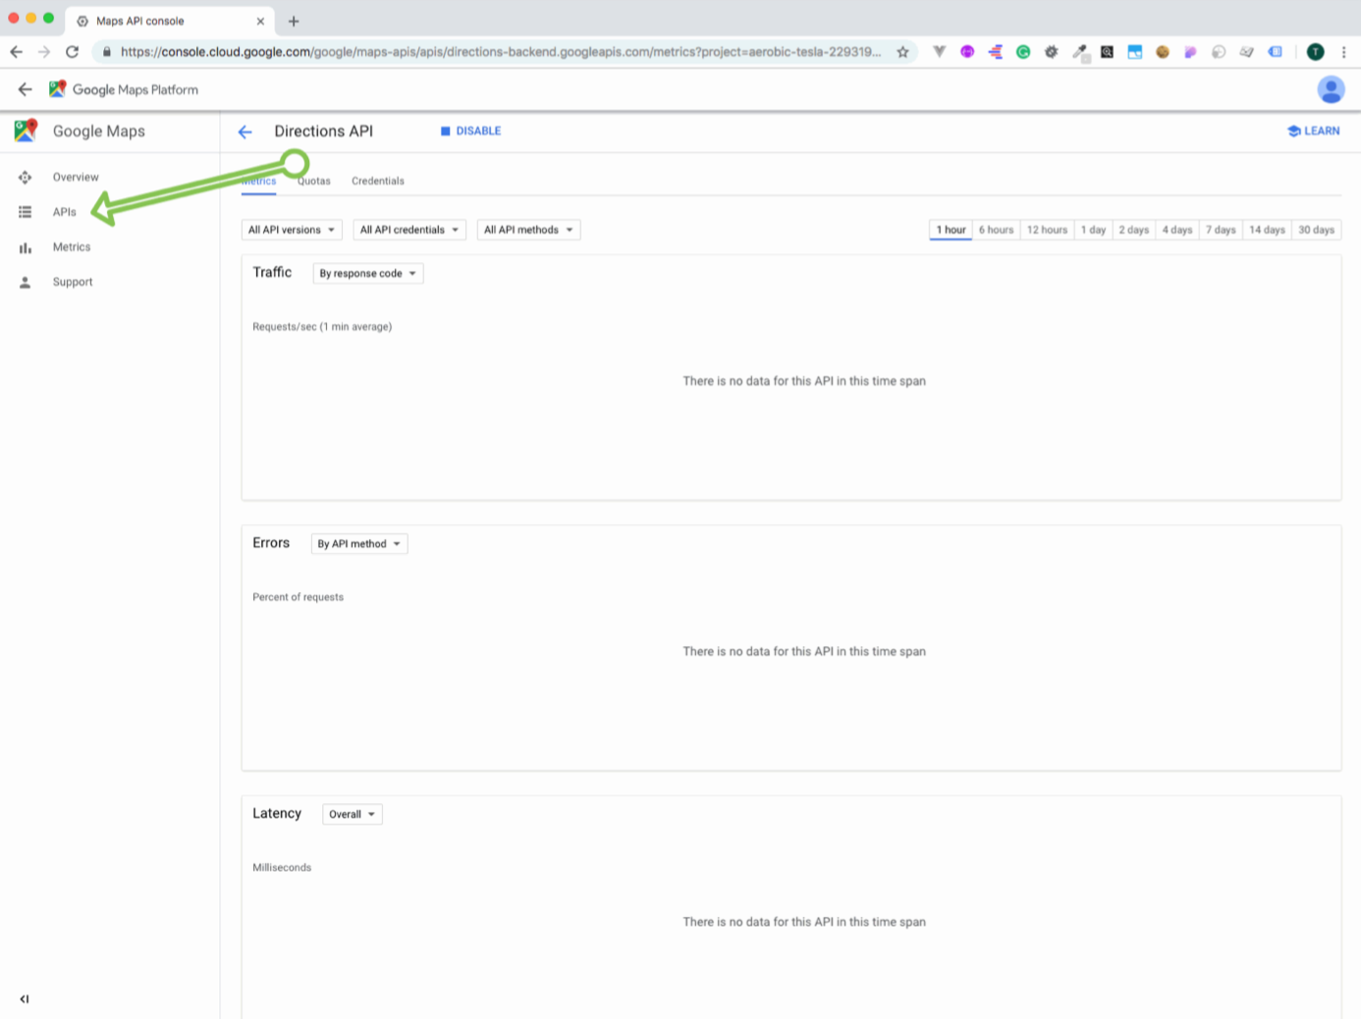The image size is (1361, 1019).
Task: Open Overview in the sidebar
Action: [76, 178]
